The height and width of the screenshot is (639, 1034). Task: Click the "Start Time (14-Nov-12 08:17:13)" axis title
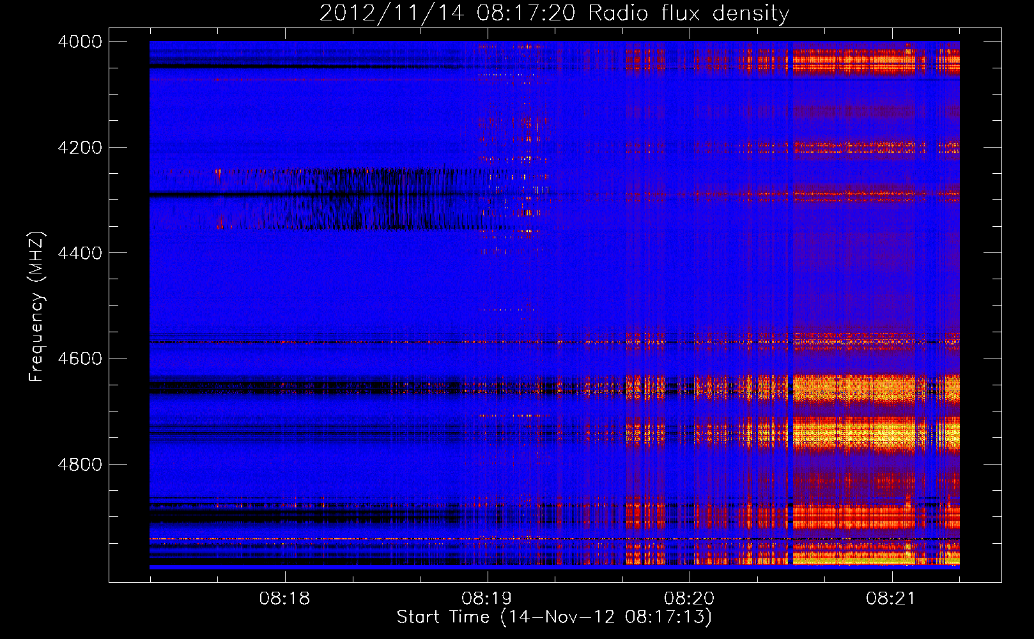[554, 617]
